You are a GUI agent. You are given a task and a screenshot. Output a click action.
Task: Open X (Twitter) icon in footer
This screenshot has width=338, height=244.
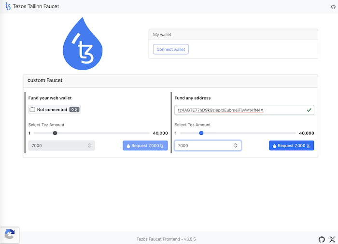(332, 239)
